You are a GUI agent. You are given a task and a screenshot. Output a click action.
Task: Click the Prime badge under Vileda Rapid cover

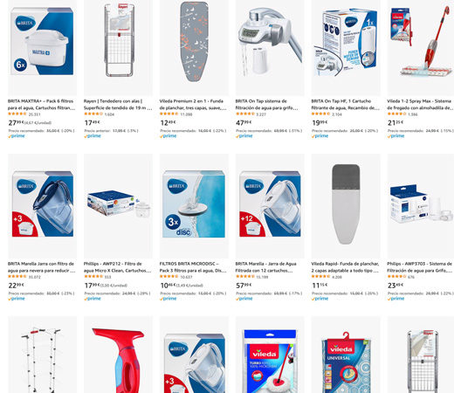point(320,299)
